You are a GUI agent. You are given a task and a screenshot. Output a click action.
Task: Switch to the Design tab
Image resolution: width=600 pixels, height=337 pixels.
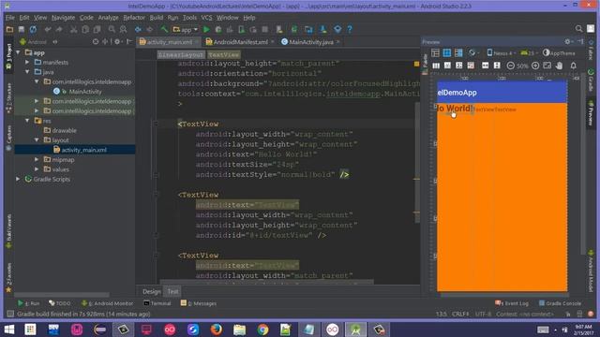(x=152, y=291)
